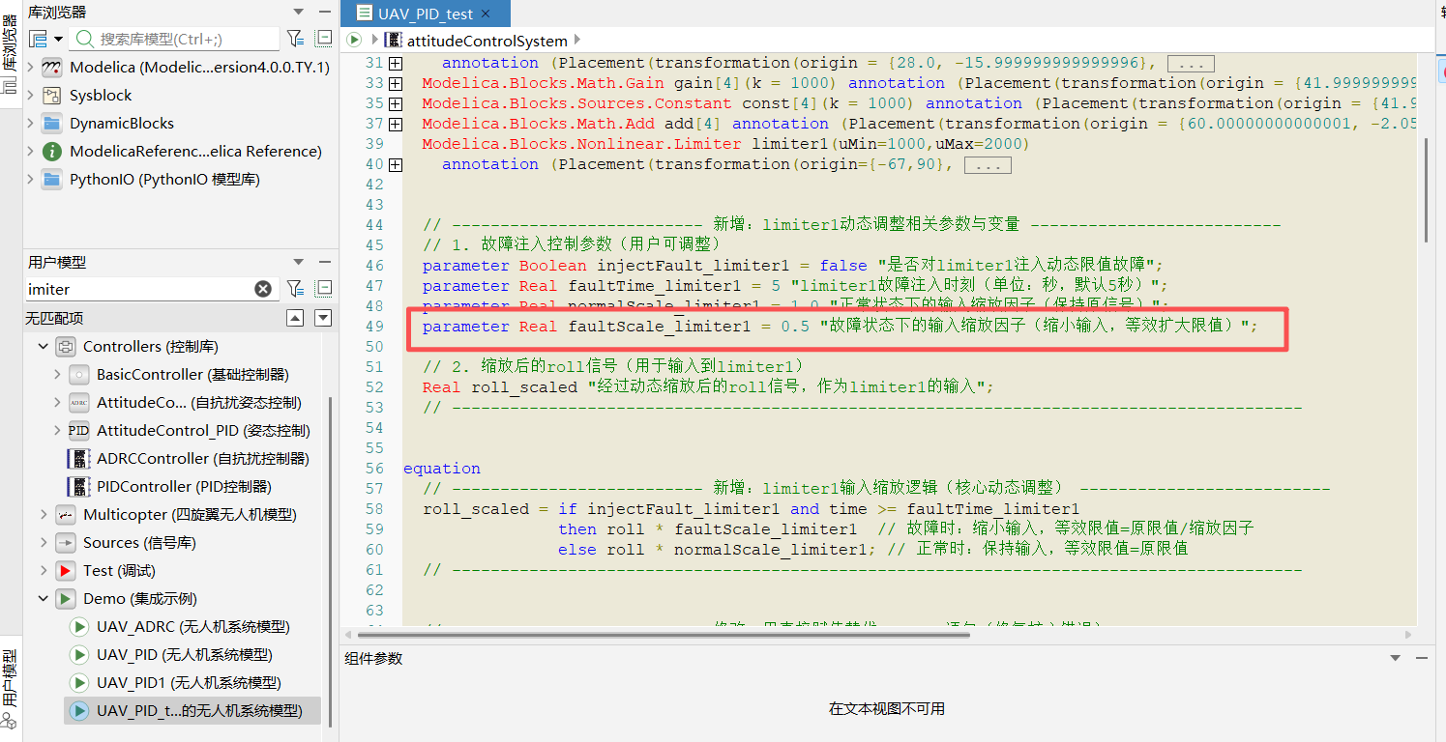Jump to next search match arrow

(323, 318)
